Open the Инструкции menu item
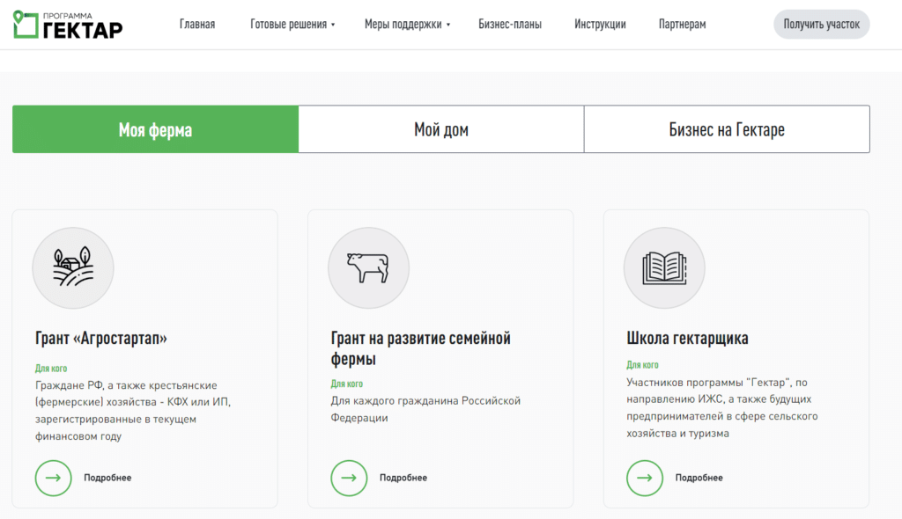Viewport: 902px width, 519px height. [600, 24]
